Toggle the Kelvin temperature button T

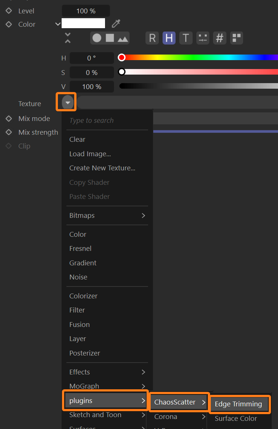pyautogui.click(x=186, y=38)
